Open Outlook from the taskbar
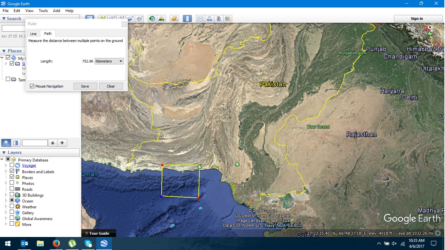 coord(24,243)
